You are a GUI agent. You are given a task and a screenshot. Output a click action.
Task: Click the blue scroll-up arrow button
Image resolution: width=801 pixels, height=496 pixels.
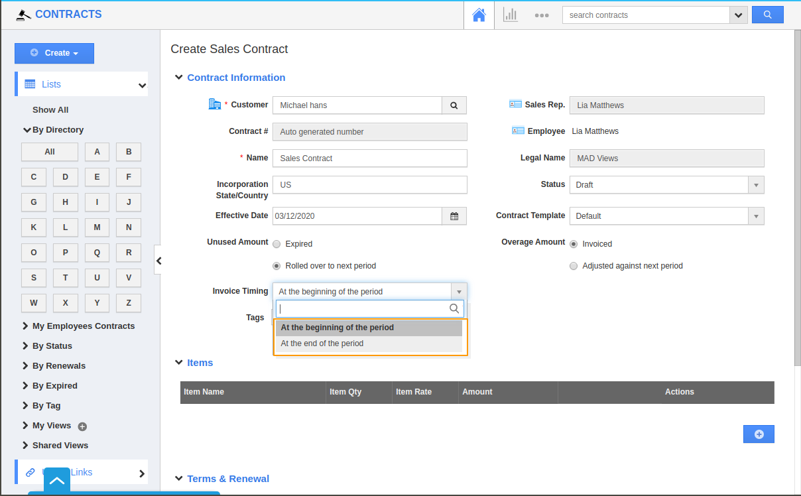[x=57, y=481]
